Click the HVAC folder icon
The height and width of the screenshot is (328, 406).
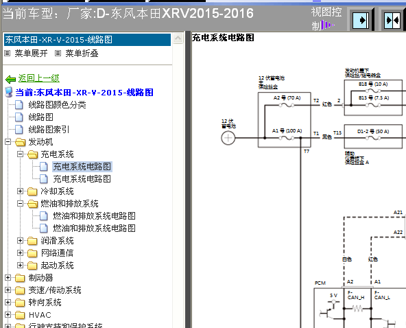click(x=20, y=315)
